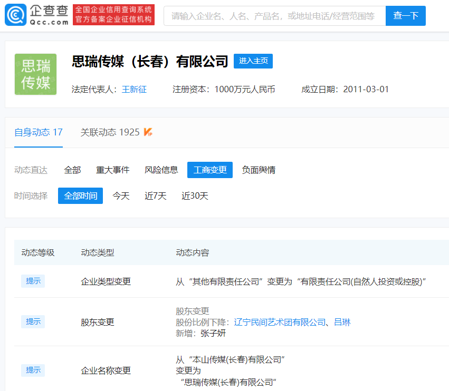
Task: Click the Qcc.com logo icon
Action: click(15, 15)
